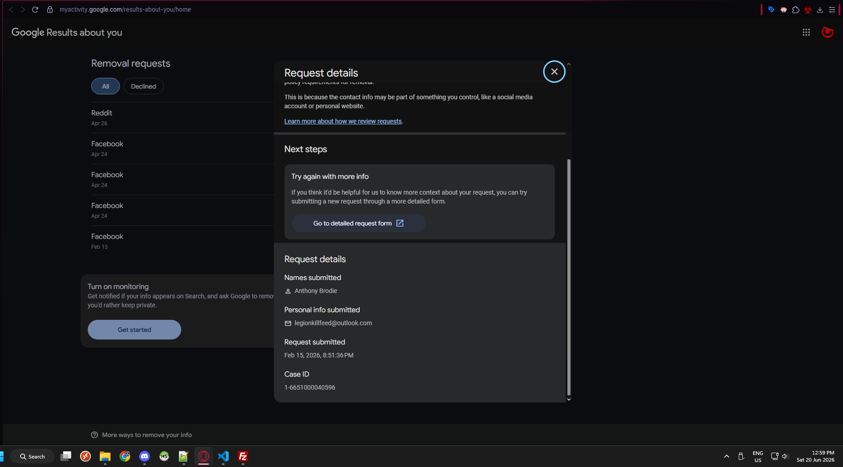Open the clock and calendar flyout

[x=815, y=456]
